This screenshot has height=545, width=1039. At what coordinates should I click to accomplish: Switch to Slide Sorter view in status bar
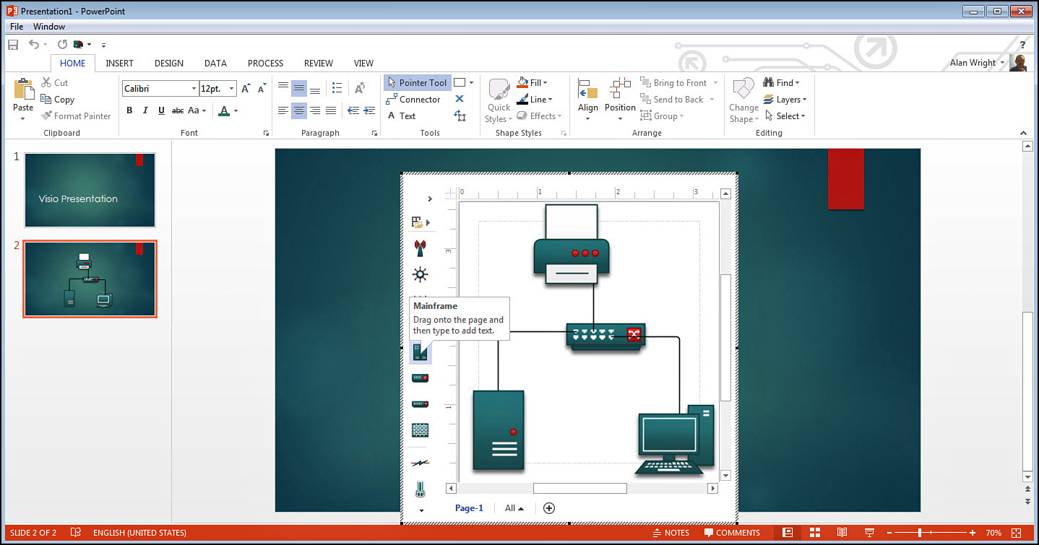click(x=815, y=533)
